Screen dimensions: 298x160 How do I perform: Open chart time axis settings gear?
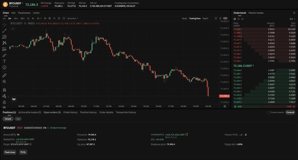coord(225,106)
